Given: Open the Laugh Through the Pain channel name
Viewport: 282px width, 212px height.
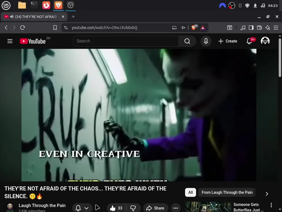Looking at the screenshot, I should (x=42, y=206).
